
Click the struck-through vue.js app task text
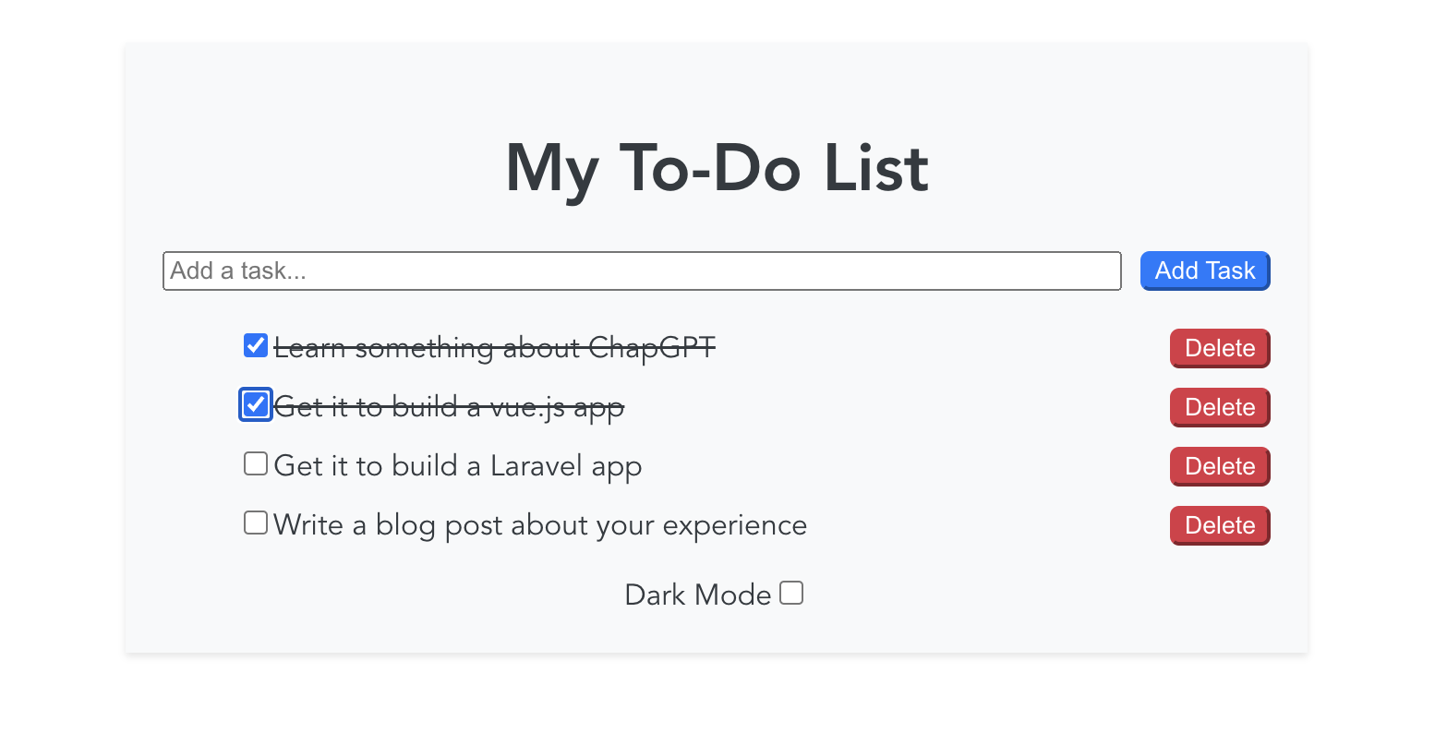[x=449, y=407]
